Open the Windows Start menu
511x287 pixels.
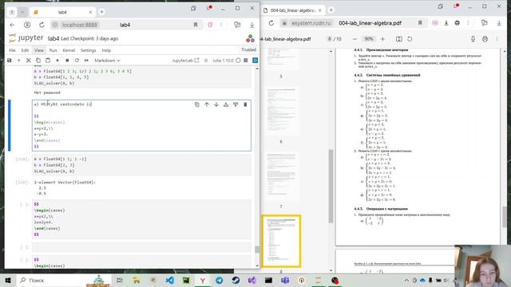click(8, 280)
